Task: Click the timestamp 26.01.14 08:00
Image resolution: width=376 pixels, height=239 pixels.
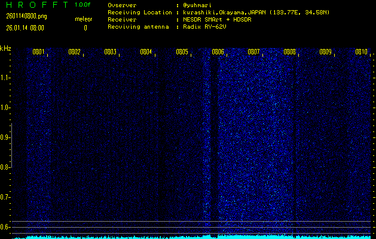Action: pos(25,28)
